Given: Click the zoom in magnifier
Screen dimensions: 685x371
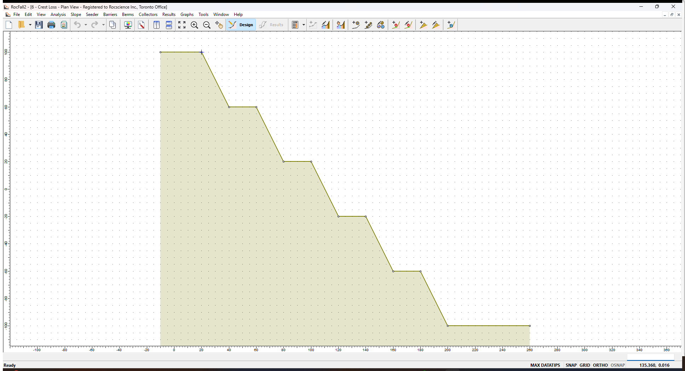Looking at the screenshot, I should (194, 25).
